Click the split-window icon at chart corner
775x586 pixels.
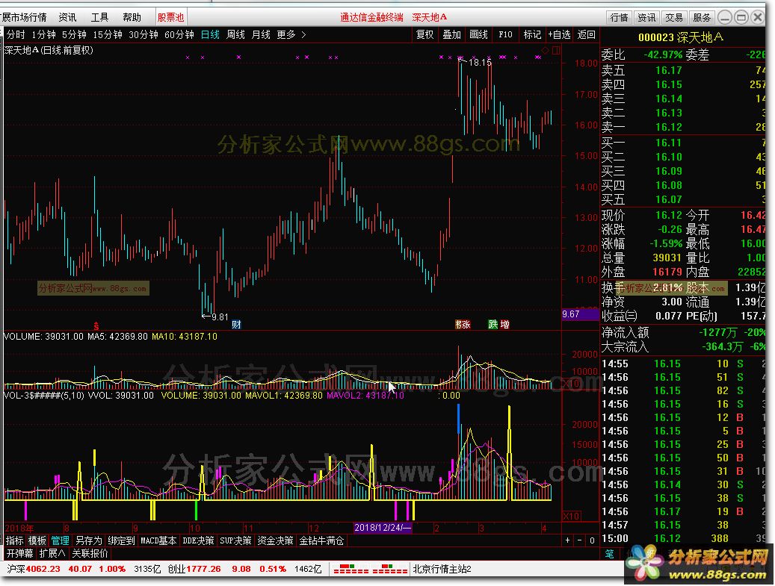coord(556,50)
